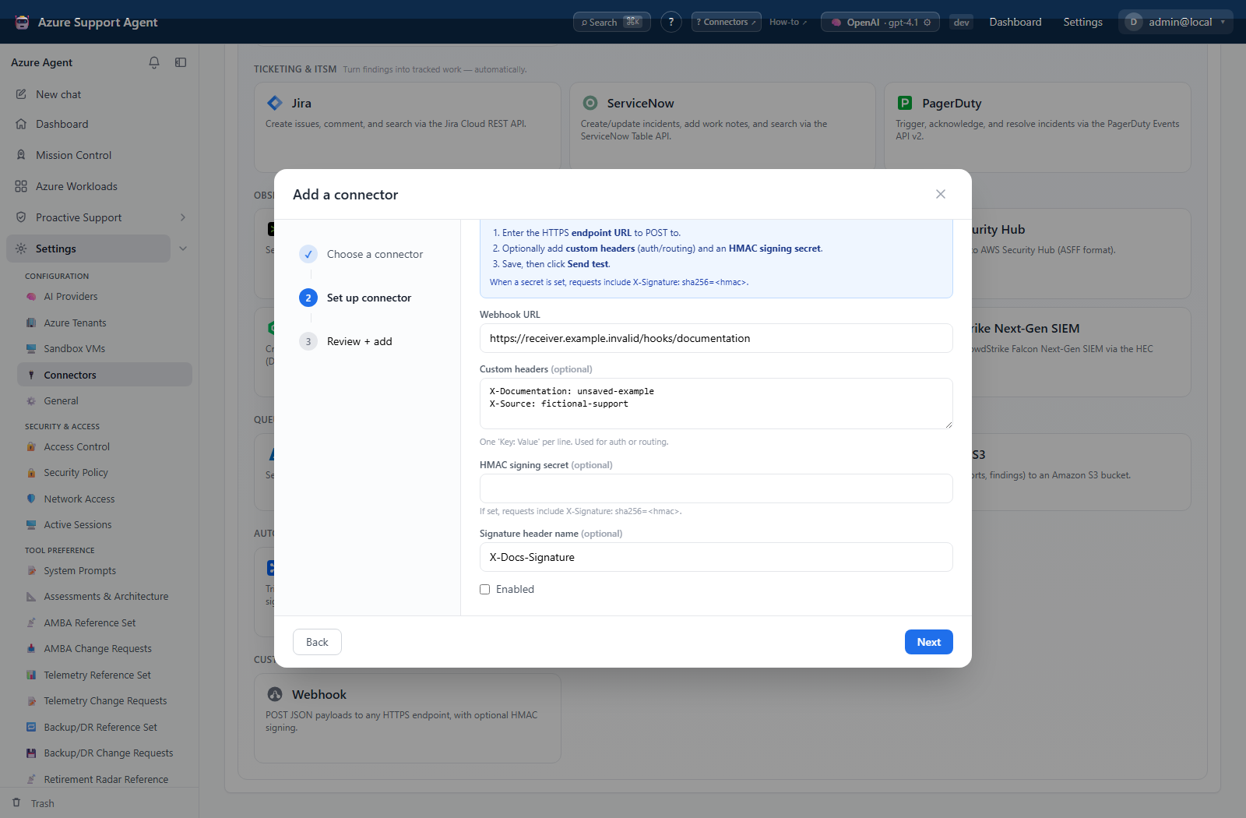Click the ServiceNow connector icon

point(590,103)
